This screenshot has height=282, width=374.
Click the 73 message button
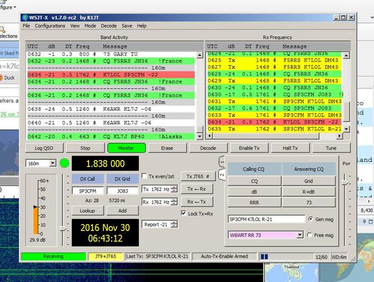point(309,202)
